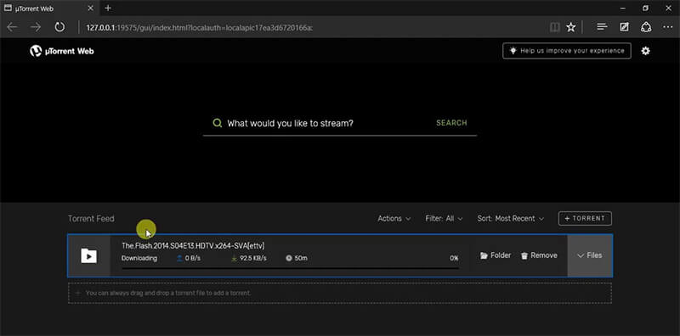This screenshot has width=680, height=336.
Task: Expand the Files section of torrent
Action: [x=590, y=255]
